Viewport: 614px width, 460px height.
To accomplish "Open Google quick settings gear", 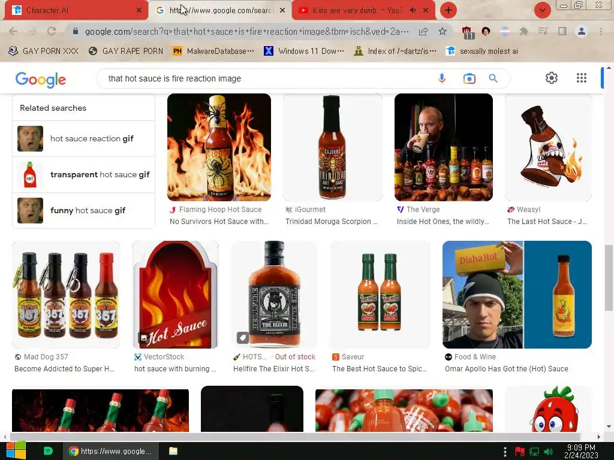I will click(x=552, y=78).
